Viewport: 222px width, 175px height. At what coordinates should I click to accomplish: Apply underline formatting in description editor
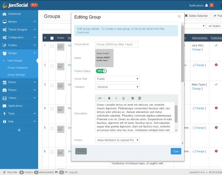[123, 98]
